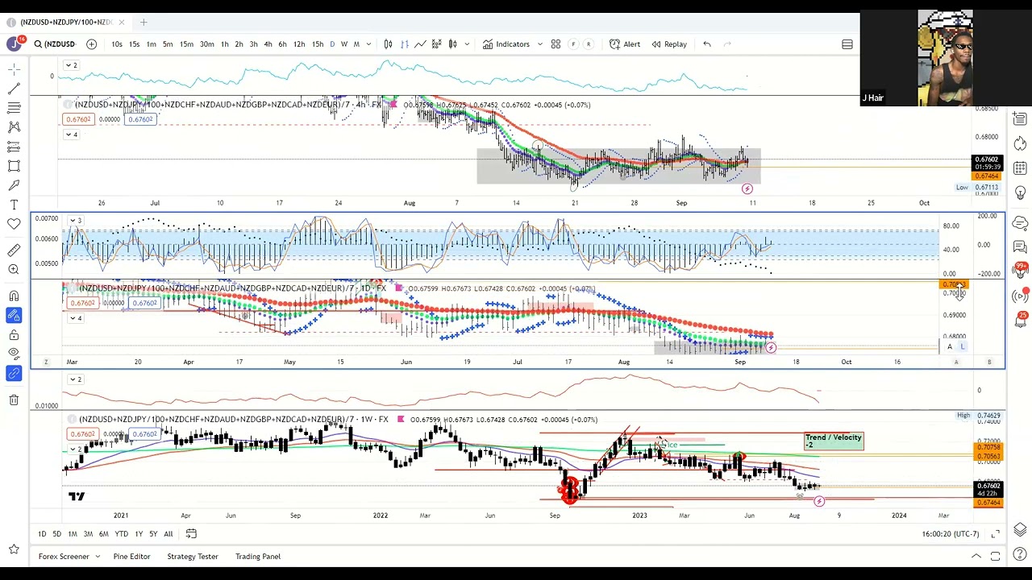This screenshot has height=580, width=1032.
Task: Toggle magnet mode
Action: pyautogui.click(x=14, y=296)
